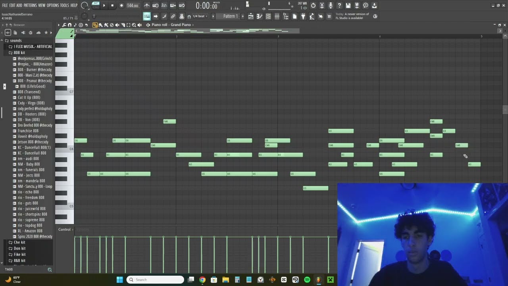The width and height of the screenshot is (508, 286).
Task: Select the F#6 note in piano roll near bar 2
Action: point(169,122)
